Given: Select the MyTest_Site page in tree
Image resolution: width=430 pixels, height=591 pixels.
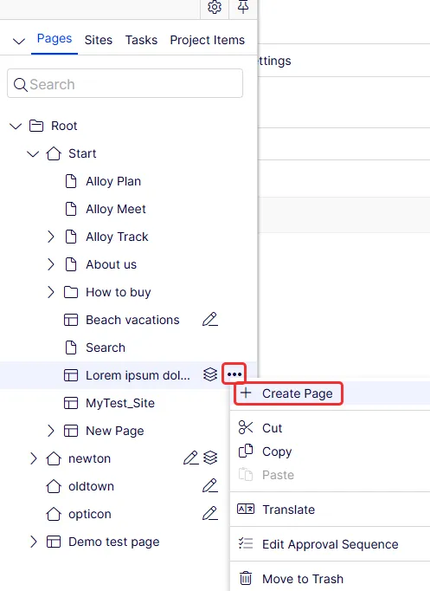Looking at the screenshot, I should tap(120, 403).
